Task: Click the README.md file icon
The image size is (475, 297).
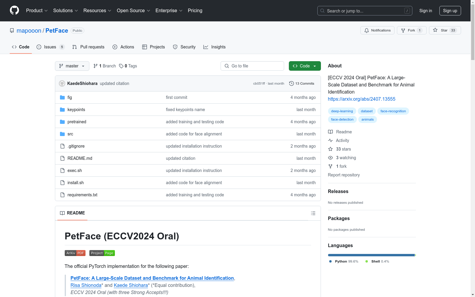Action: pyautogui.click(x=62, y=158)
